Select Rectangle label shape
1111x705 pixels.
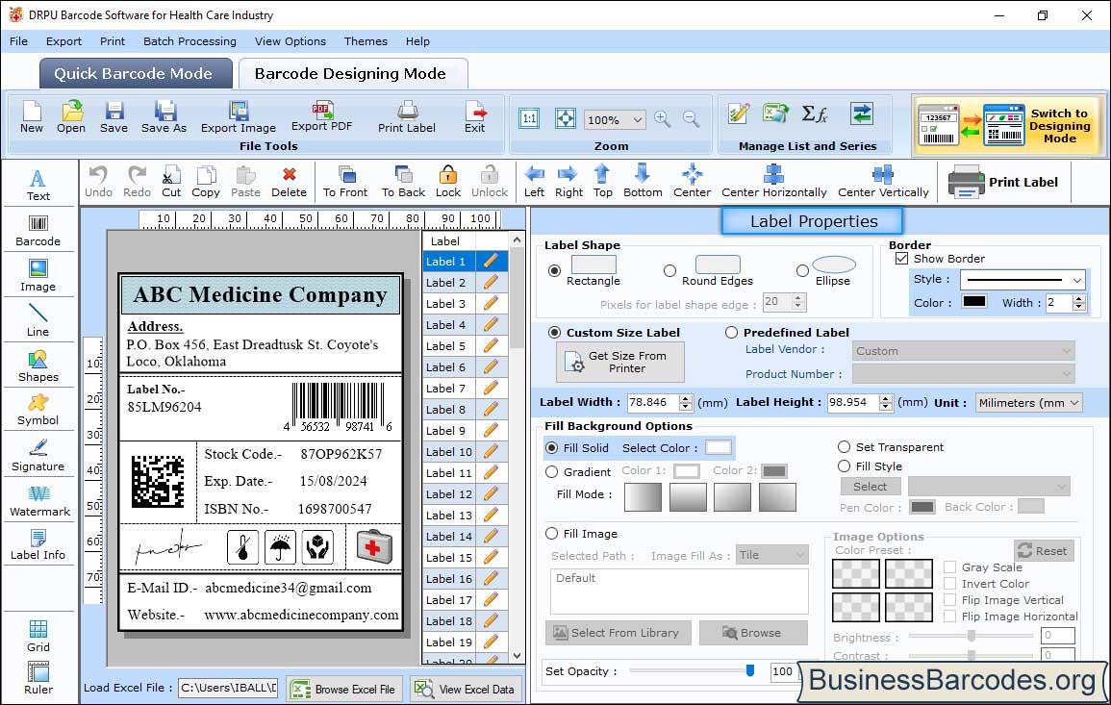coord(554,270)
